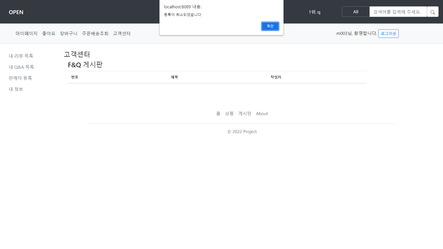This screenshot has height=249, width=443.
Task: Click the 로그아웃 button
Action: (x=388, y=33)
